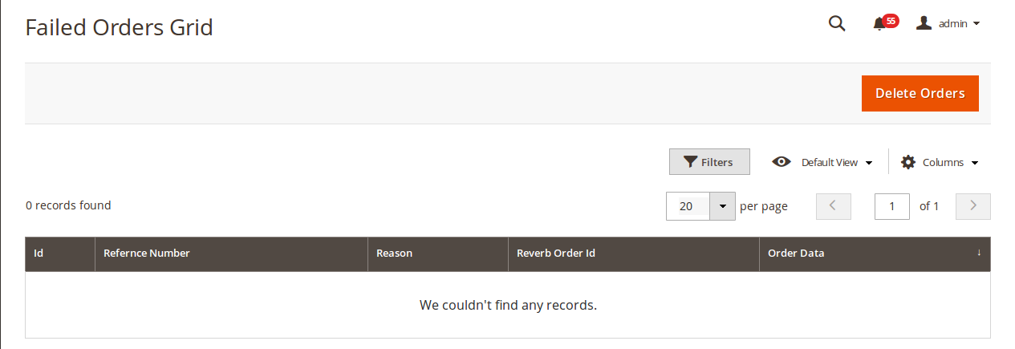Open the admin search magnifier icon
This screenshot has height=349, width=1015.
[x=837, y=24]
